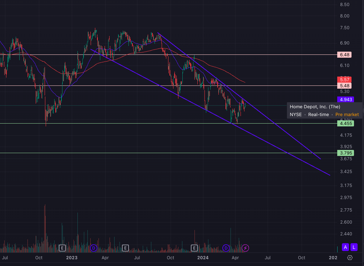Click the earnings marker between Apr and Jul 2023
The width and height of the screenshot is (364, 266).
[125, 247]
